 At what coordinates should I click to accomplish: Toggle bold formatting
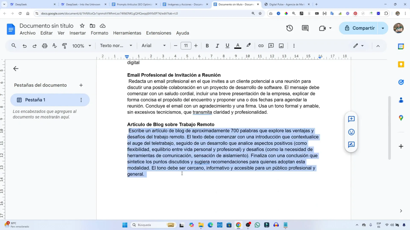[x=207, y=46]
